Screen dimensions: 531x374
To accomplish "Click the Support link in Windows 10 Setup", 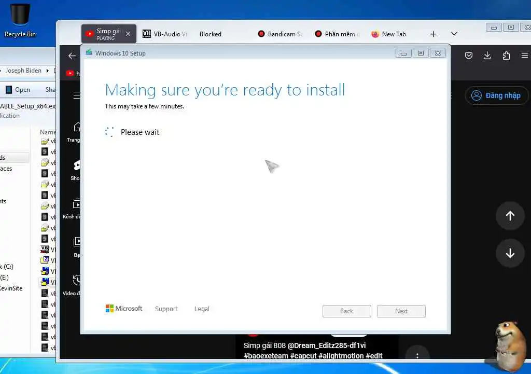I will tap(166, 309).
